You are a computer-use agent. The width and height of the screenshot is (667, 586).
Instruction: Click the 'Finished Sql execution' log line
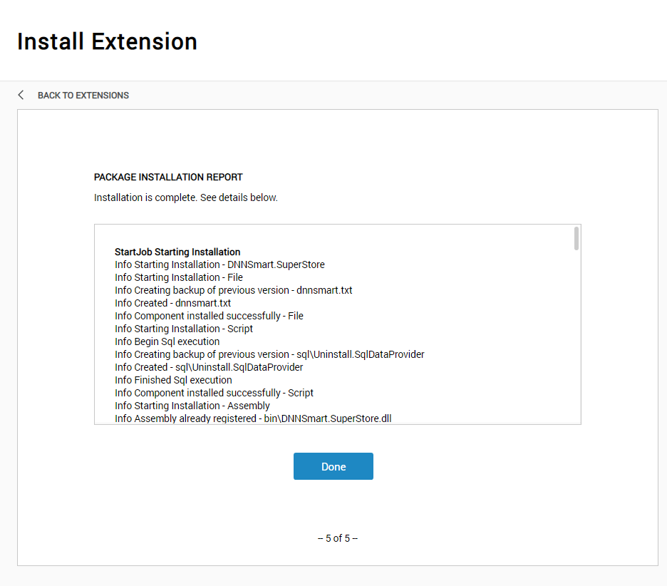[x=173, y=380]
